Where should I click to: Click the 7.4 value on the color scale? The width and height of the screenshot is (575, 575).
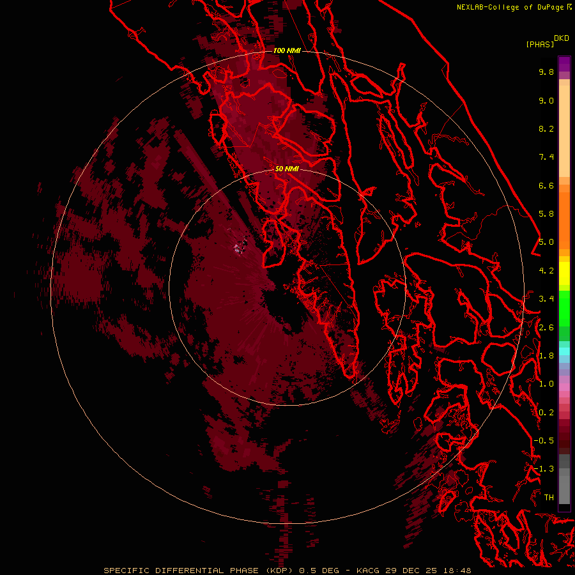tap(546, 157)
